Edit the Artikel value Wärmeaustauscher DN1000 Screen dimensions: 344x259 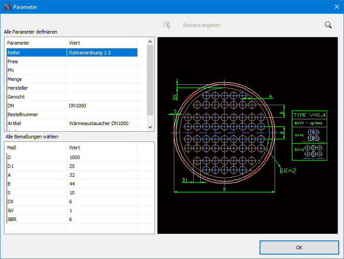click(x=102, y=123)
